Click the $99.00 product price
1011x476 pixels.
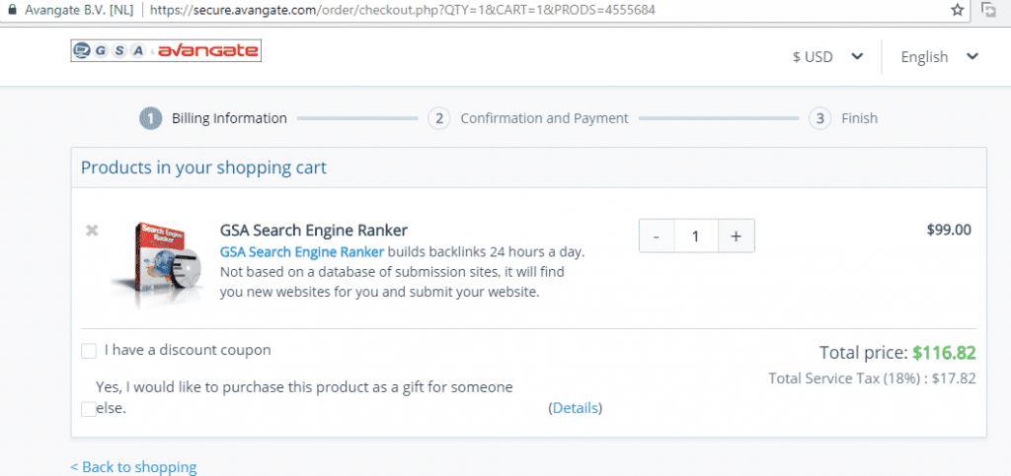click(x=949, y=230)
